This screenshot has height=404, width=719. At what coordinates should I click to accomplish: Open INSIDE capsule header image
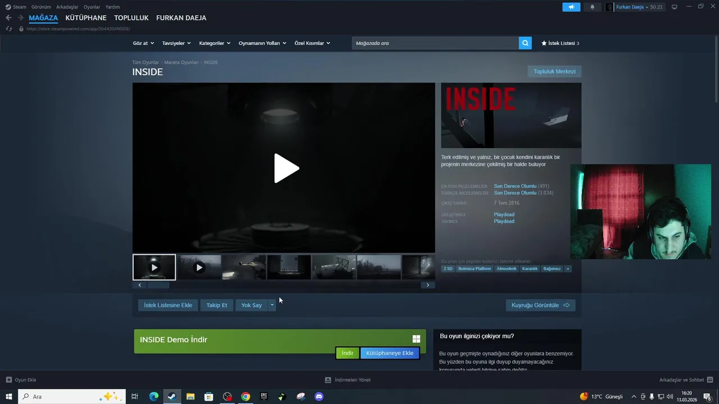(511, 116)
